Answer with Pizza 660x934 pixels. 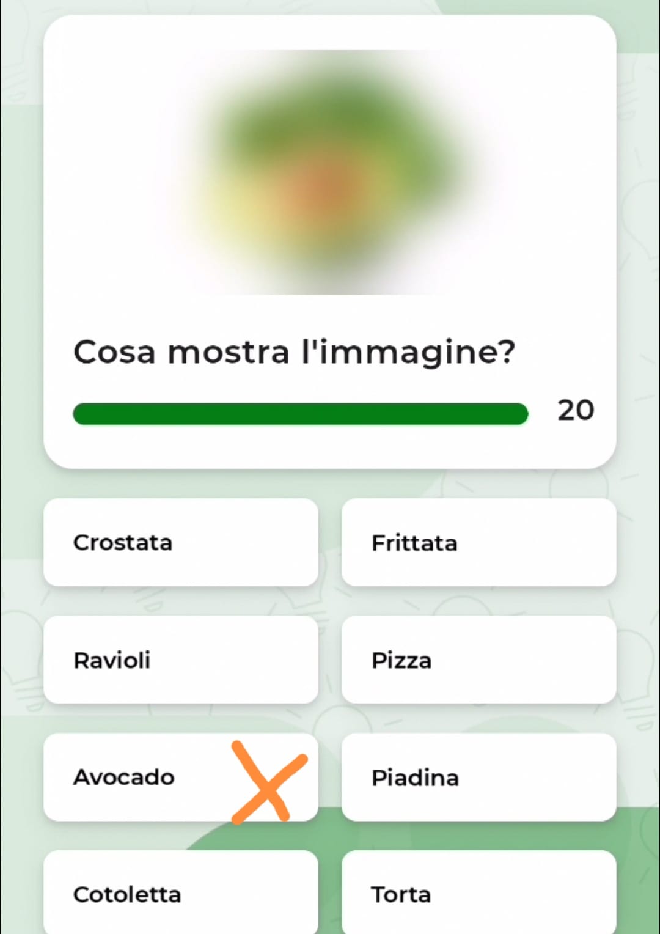(479, 660)
